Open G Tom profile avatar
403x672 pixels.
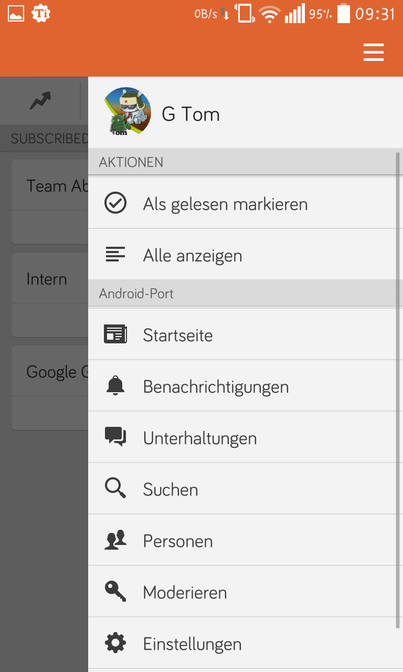[127, 112]
